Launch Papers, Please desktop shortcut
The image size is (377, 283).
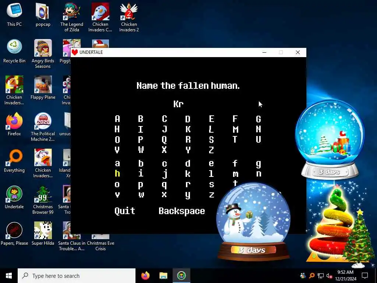pos(14,234)
